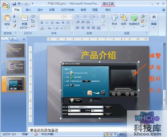Switch to Slide Sorter view icon

coord(111,135)
